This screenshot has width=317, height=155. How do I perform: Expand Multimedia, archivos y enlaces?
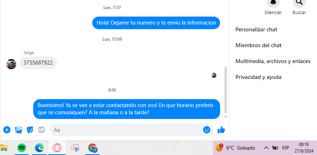click(x=273, y=61)
